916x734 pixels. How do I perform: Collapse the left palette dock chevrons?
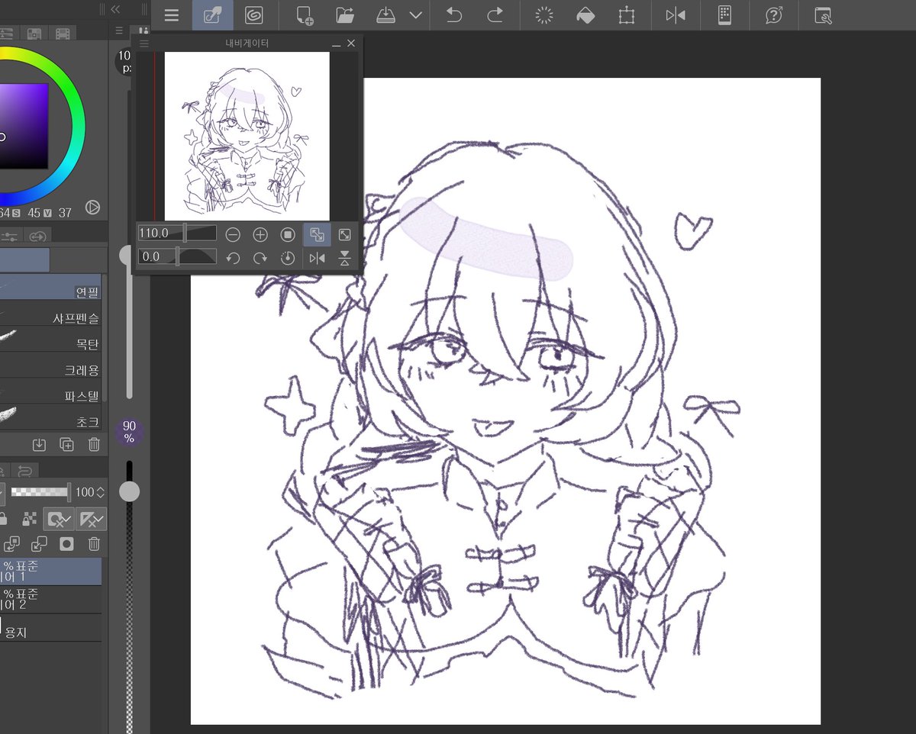(115, 9)
